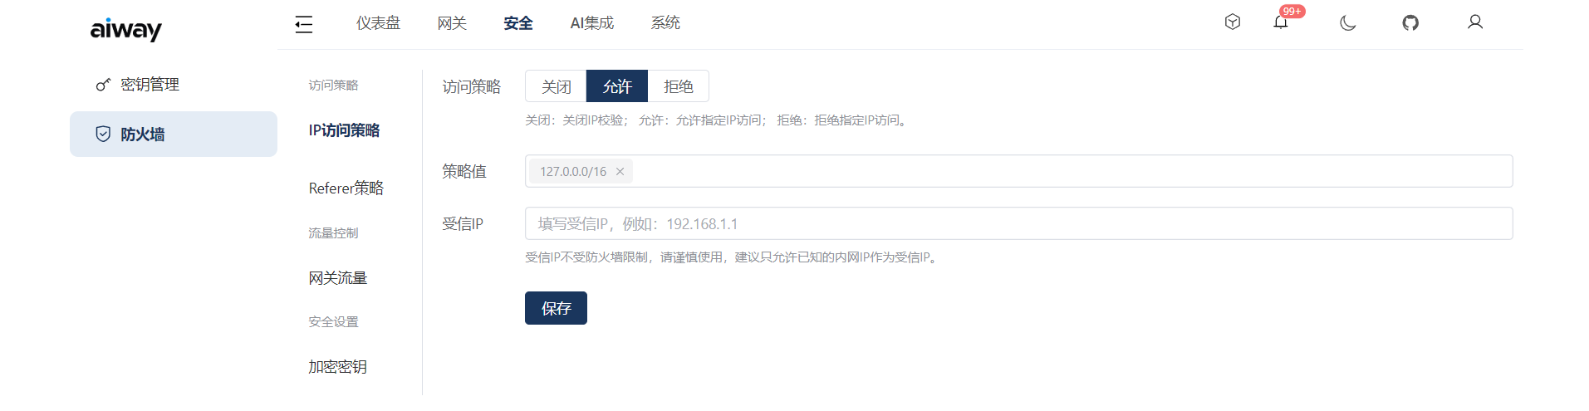Open the 仪表盘 top menu

tap(378, 23)
